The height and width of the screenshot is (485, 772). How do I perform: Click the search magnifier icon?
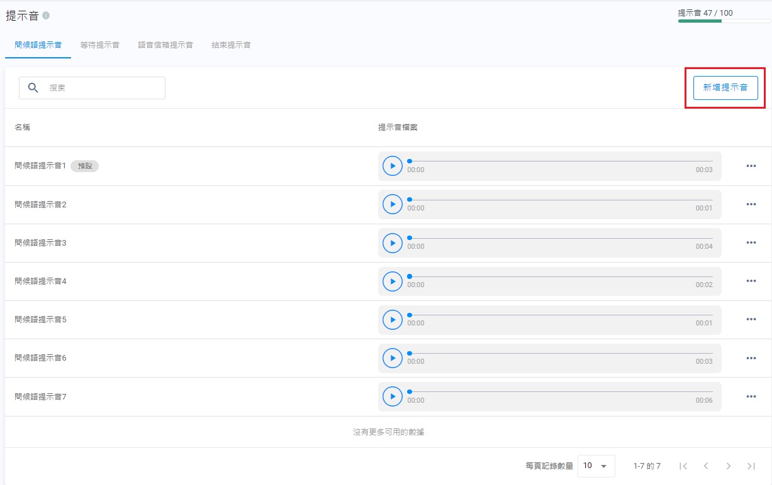point(33,87)
